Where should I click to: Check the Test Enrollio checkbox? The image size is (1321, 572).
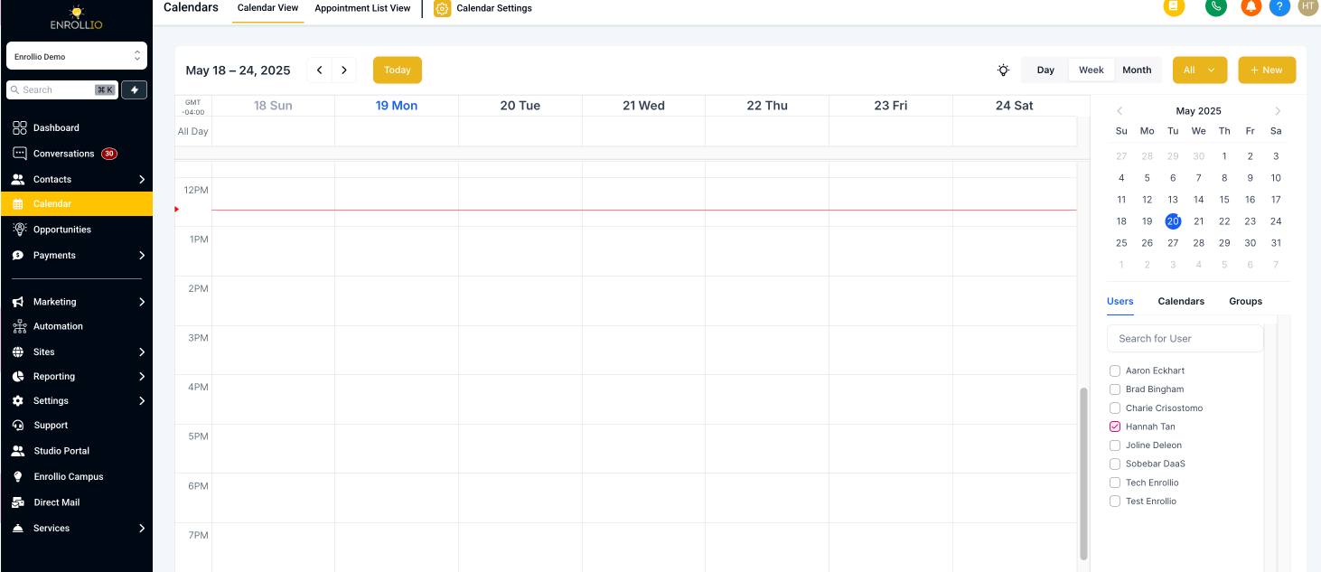point(1115,502)
